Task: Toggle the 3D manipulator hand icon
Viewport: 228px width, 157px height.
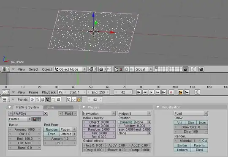Action: point(116,69)
